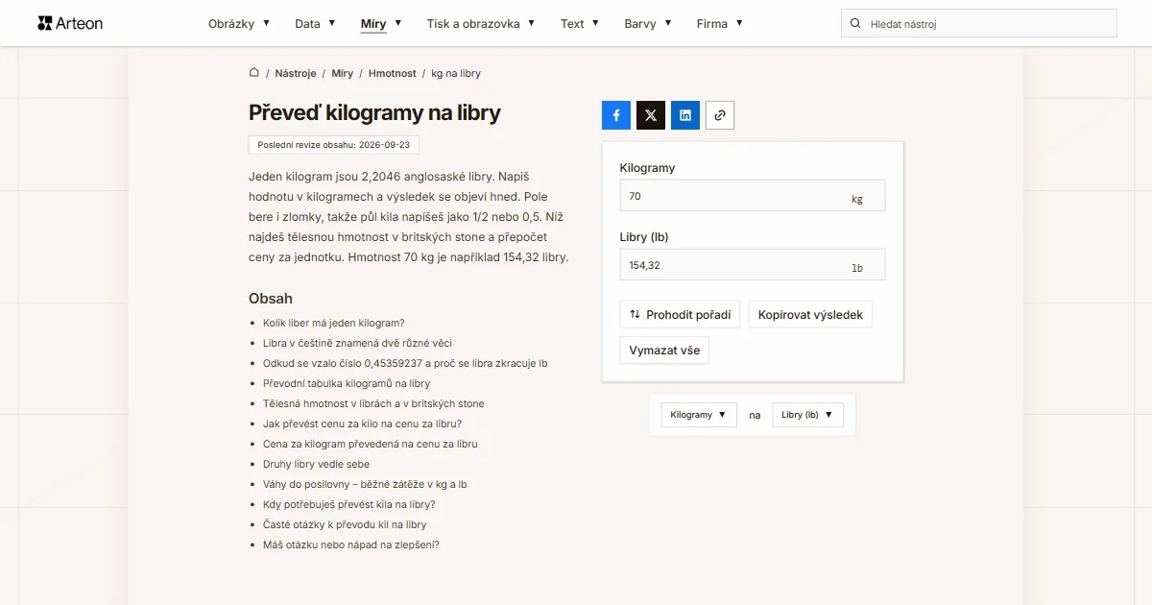Open Hmotnost breadcrumb link
1152x605 pixels.
(x=393, y=73)
